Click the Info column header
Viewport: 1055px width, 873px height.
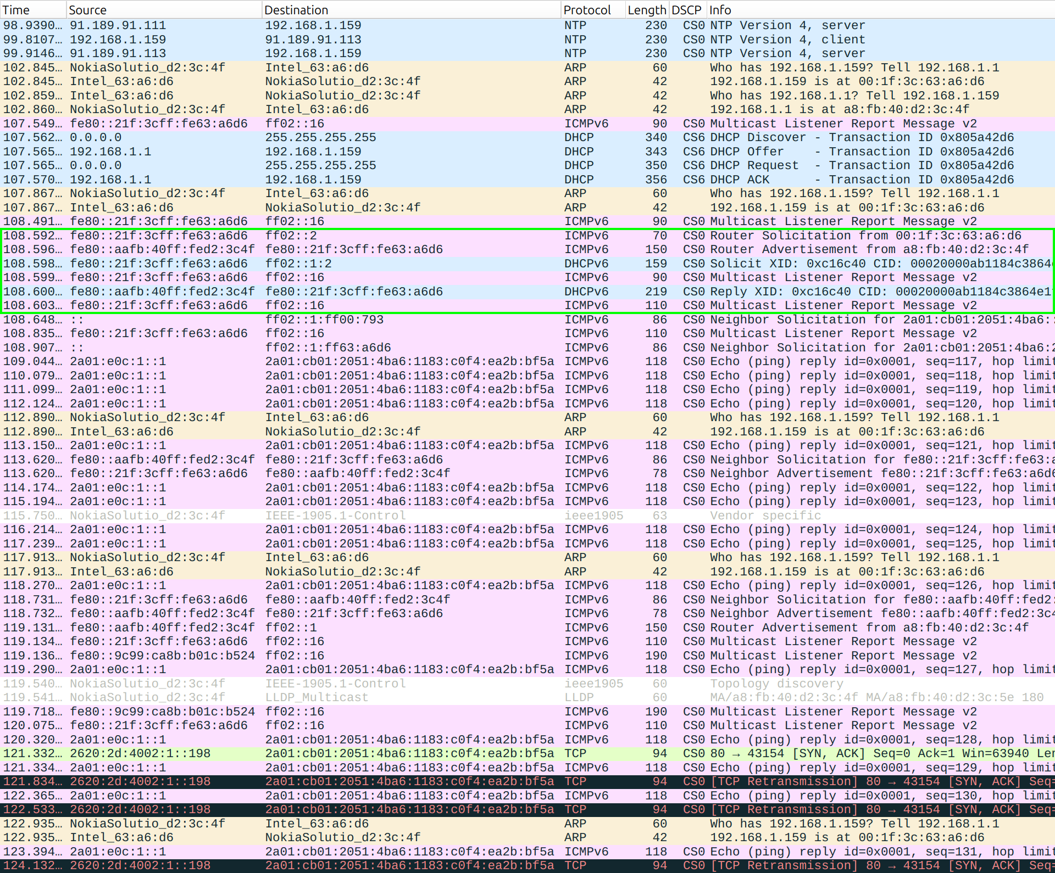[x=720, y=10]
